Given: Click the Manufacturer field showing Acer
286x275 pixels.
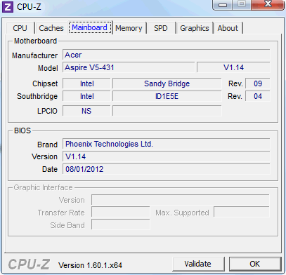Looking at the screenshot, I should coord(167,55).
